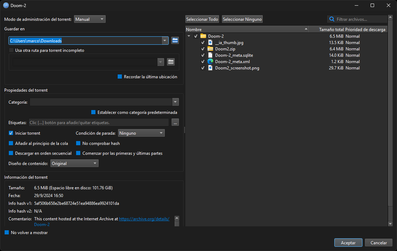Toggle the Iniciar torrent checkbox

(x=11, y=133)
